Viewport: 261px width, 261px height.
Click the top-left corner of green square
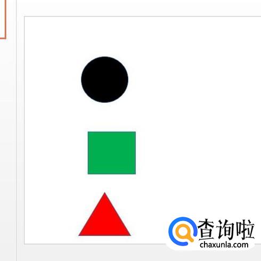(88, 132)
